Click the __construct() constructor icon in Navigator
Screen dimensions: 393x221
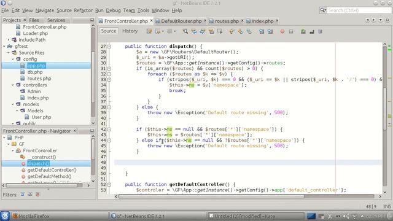point(23,157)
